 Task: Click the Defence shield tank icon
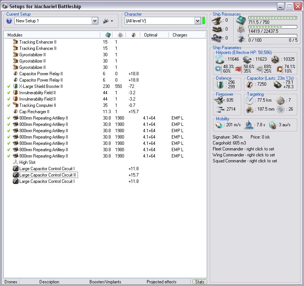tap(220, 85)
